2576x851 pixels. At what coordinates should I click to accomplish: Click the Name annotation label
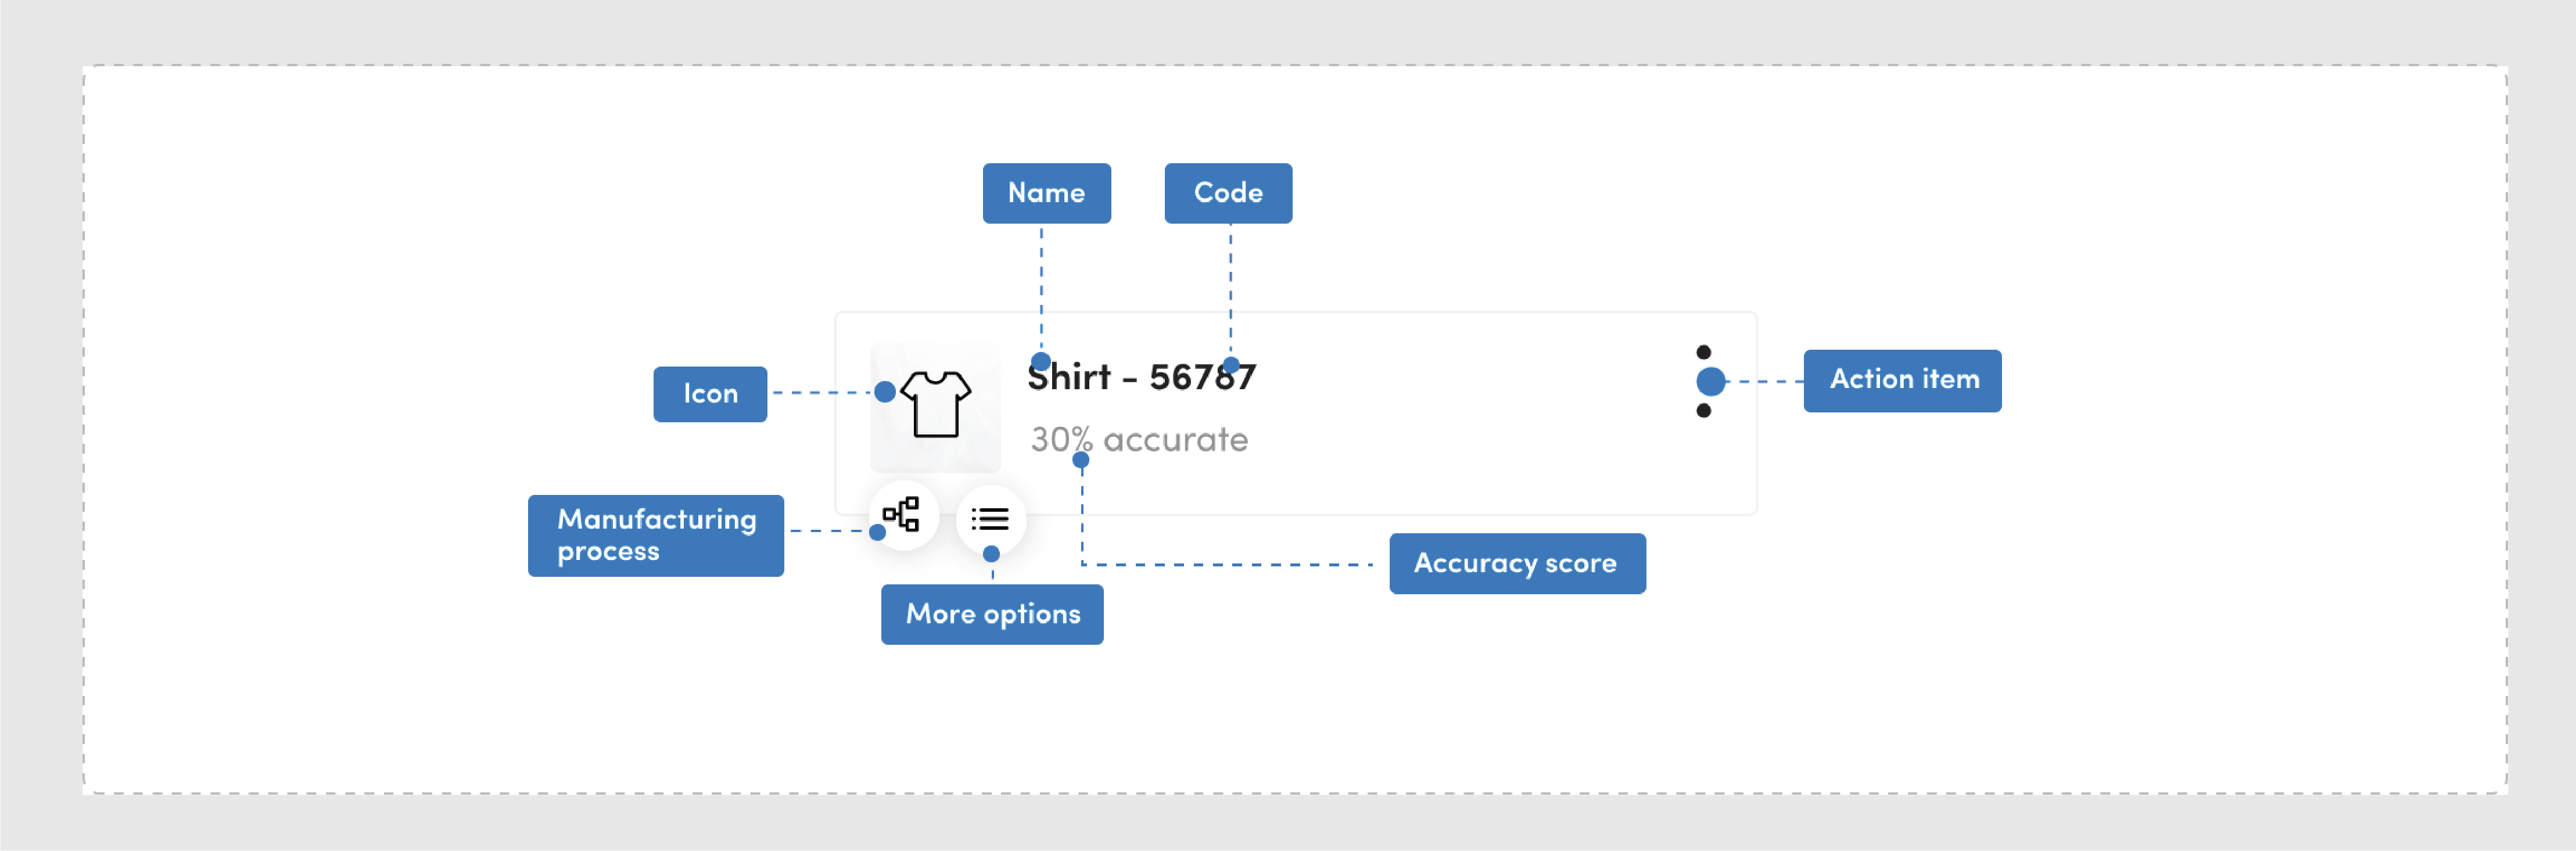(x=1046, y=193)
